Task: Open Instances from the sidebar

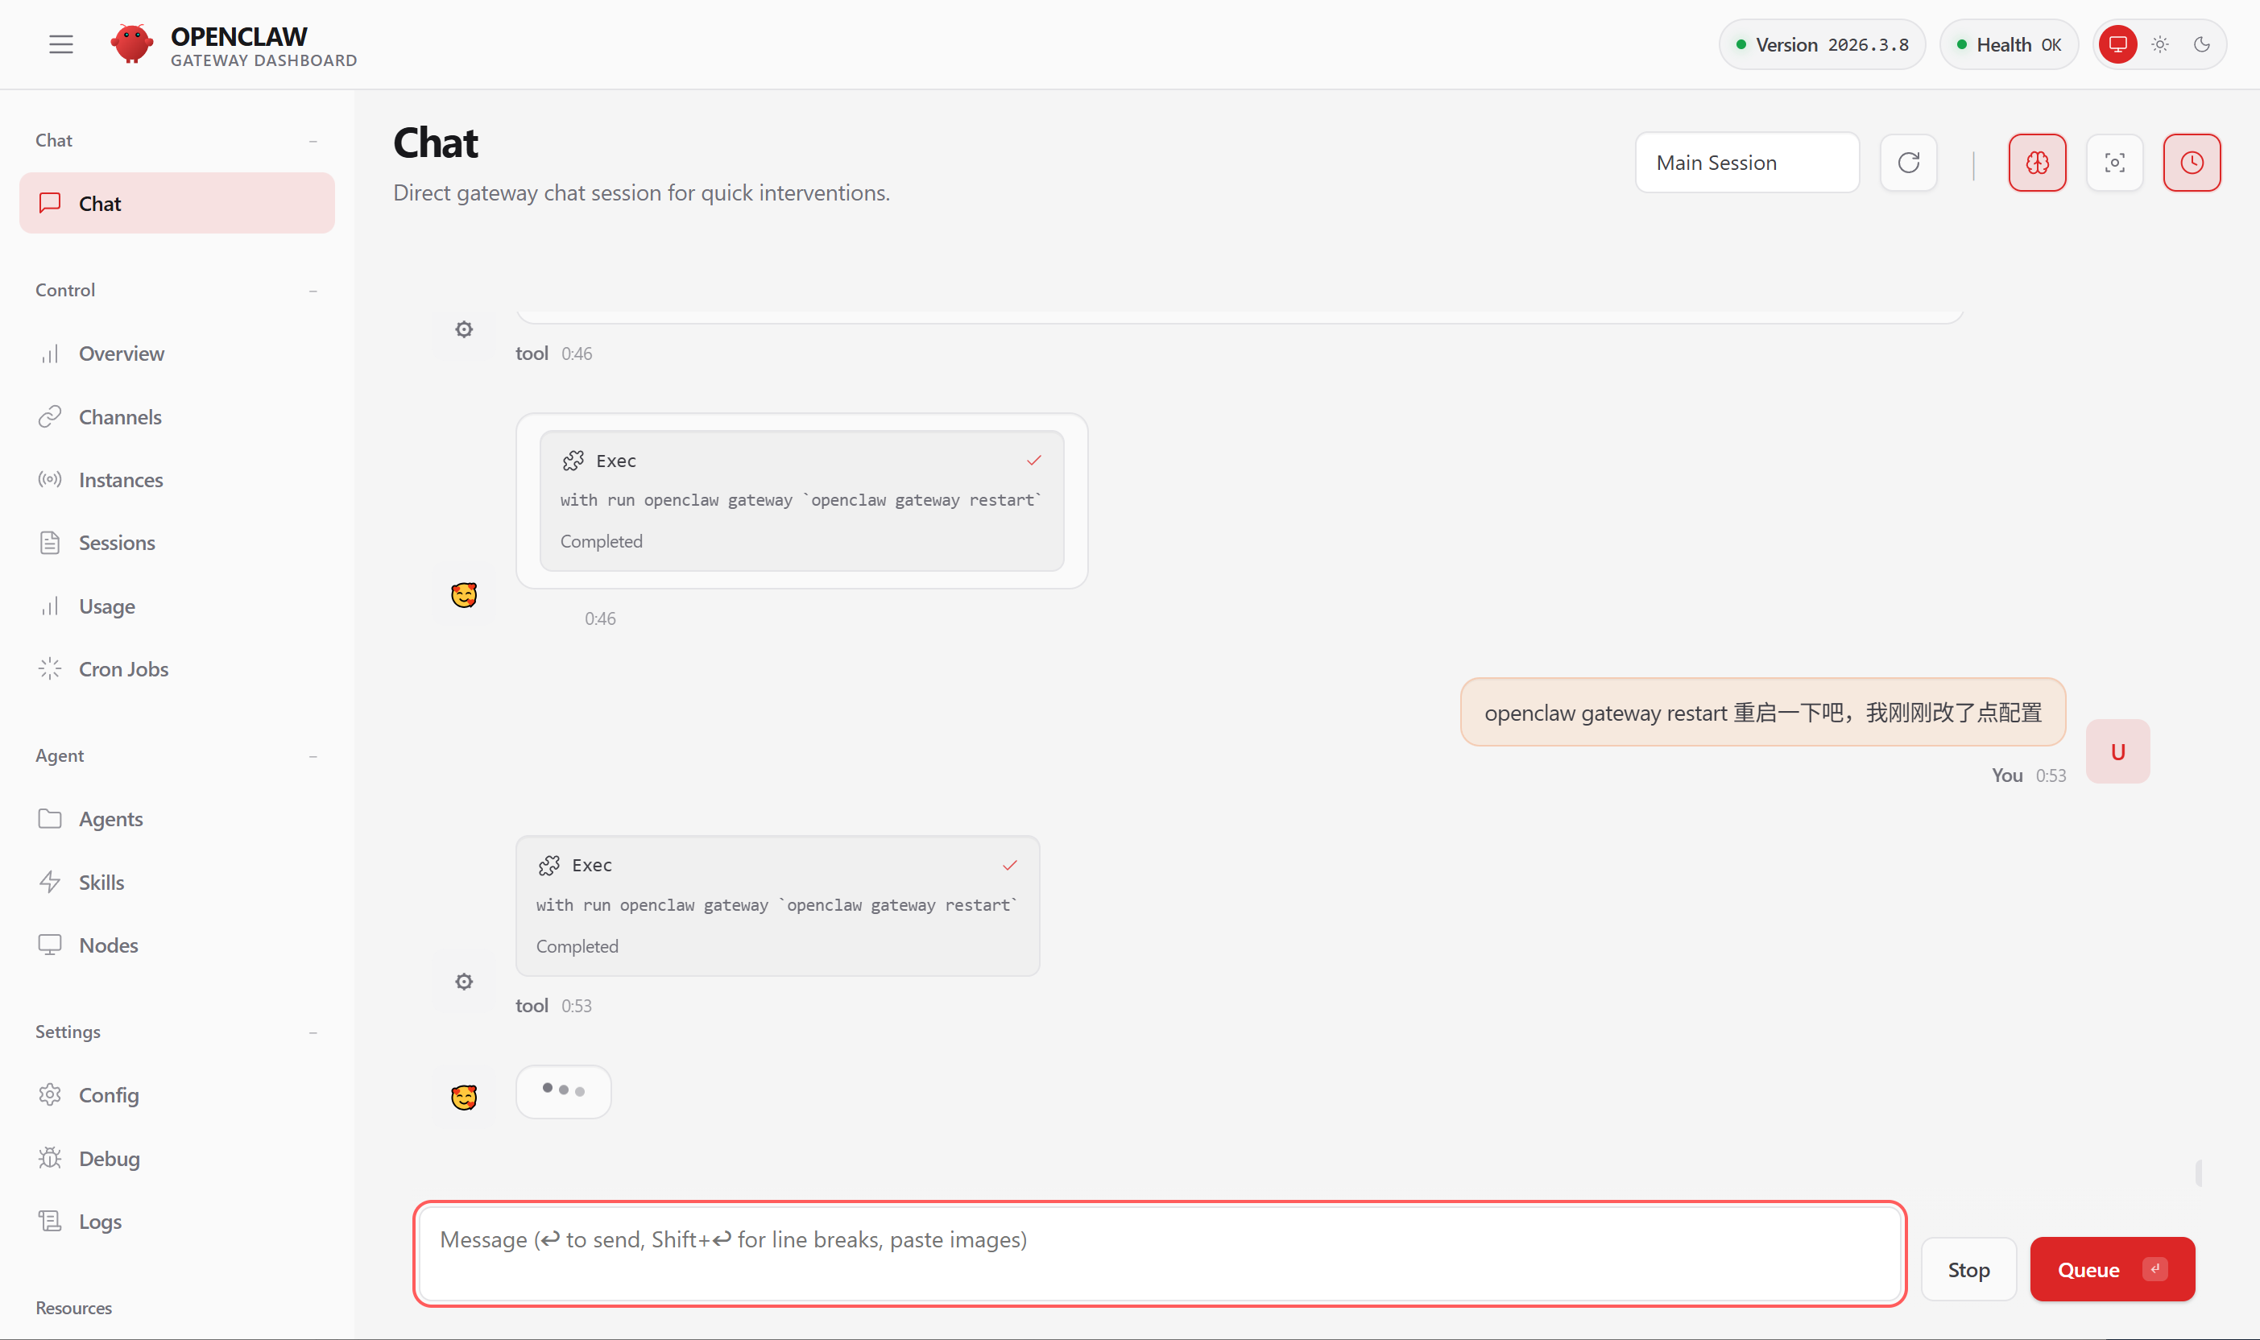Action: 120,479
